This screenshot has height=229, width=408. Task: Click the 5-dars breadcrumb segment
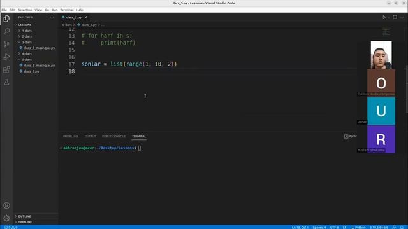tap(67, 25)
